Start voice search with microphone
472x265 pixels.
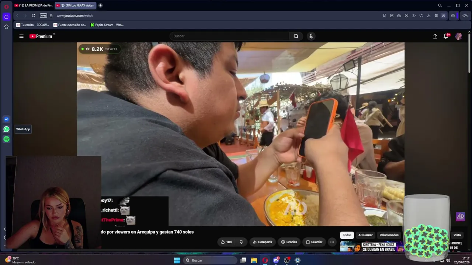pyautogui.click(x=311, y=36)
